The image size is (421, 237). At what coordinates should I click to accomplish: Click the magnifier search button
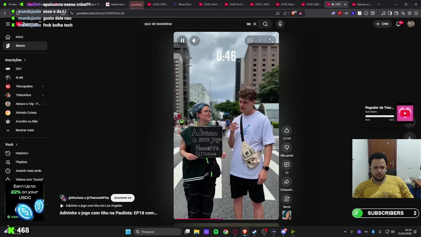265,24
